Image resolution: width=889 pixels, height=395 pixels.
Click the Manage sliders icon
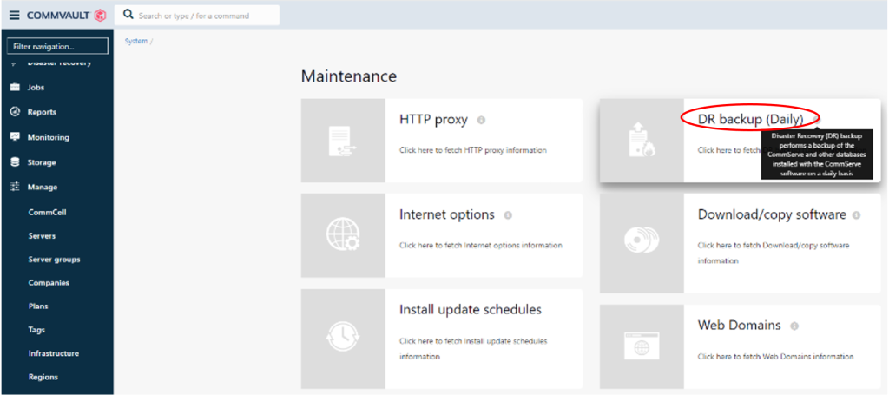(x=16, y=187)
